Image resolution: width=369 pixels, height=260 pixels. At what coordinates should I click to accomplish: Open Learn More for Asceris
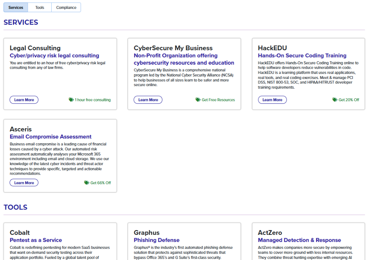(24, 183)
